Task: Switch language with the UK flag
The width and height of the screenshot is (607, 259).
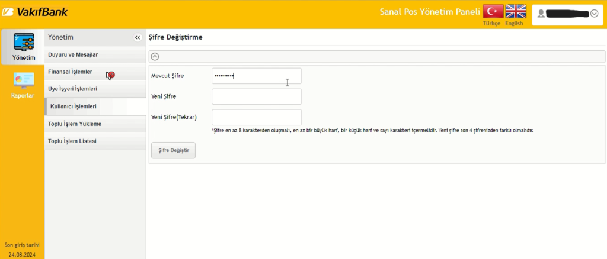Action: (x=515, y=11)
